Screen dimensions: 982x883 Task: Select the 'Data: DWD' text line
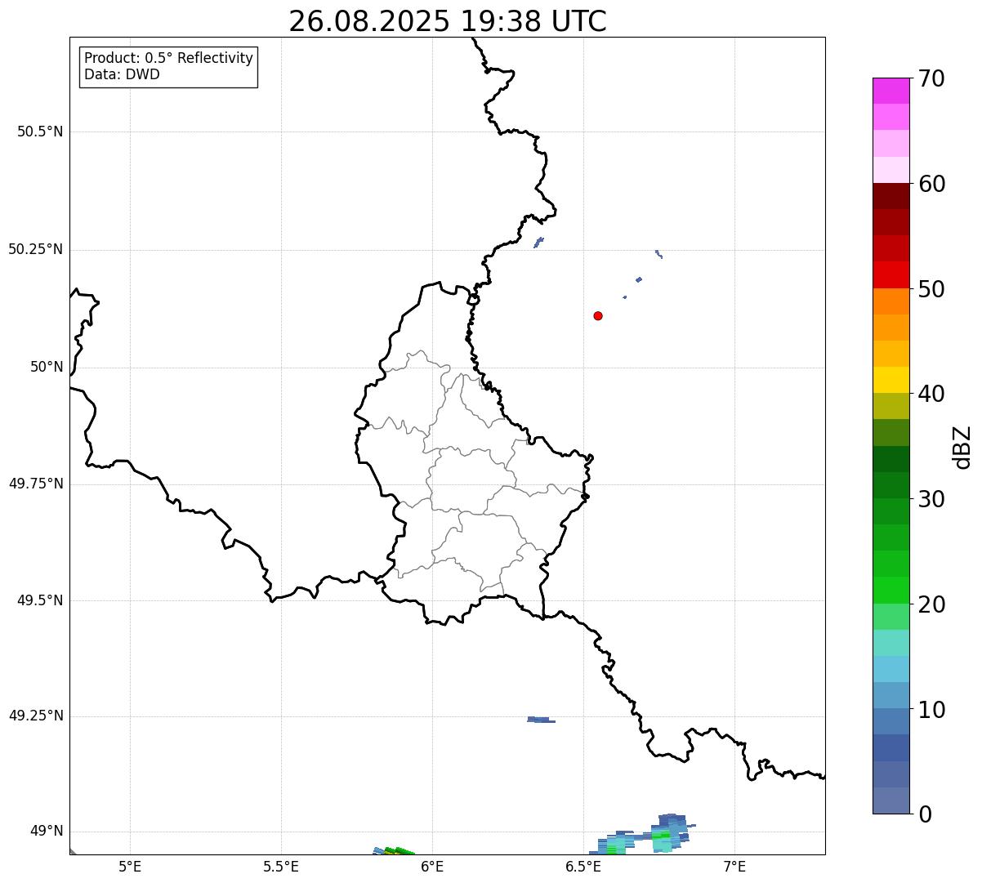click(x=122, y=74)
